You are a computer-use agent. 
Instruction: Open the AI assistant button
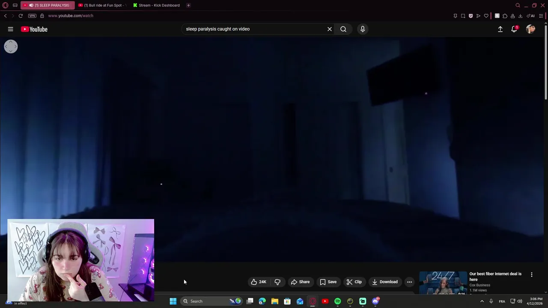point(531,16)
